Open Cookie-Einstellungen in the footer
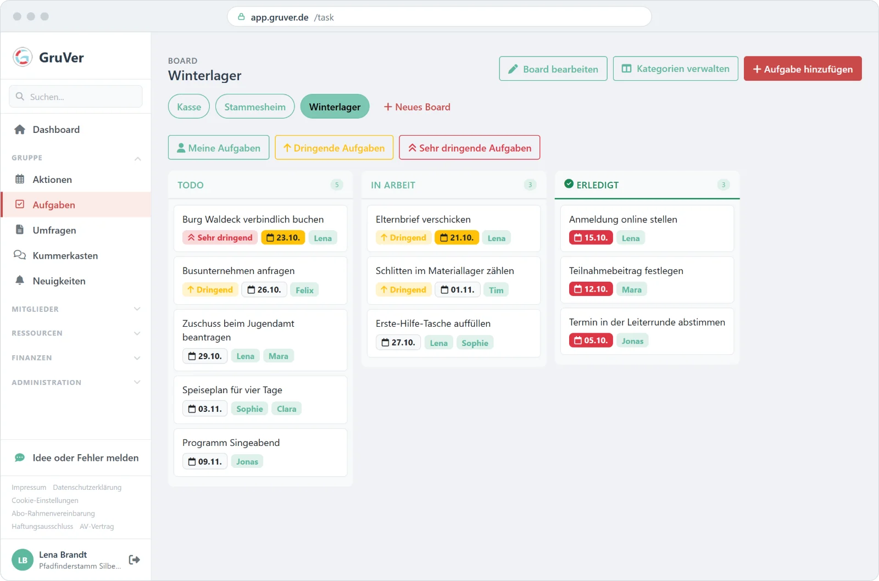Viewport: 879px width, 581px height. coord(45,500)
